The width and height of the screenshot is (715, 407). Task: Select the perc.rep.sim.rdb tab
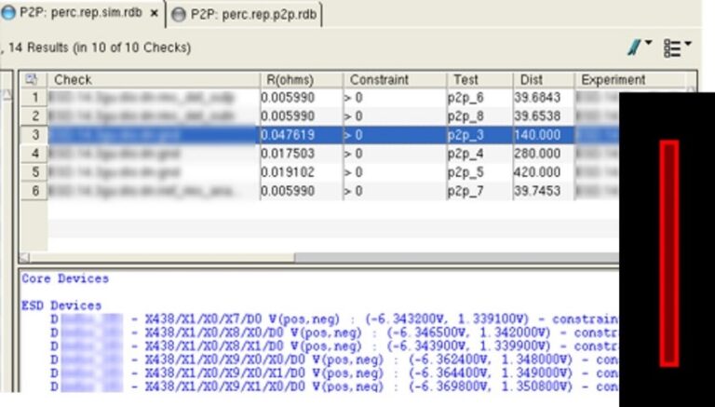(x=82, y=15)
